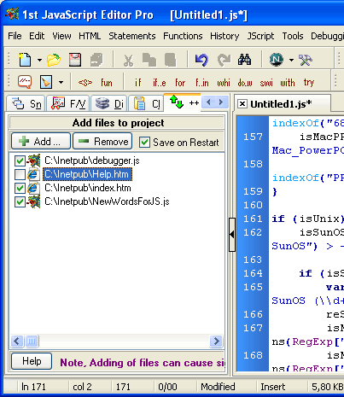Open the View menu
Viewport: 344px width, 397px height.
point(61,36)
